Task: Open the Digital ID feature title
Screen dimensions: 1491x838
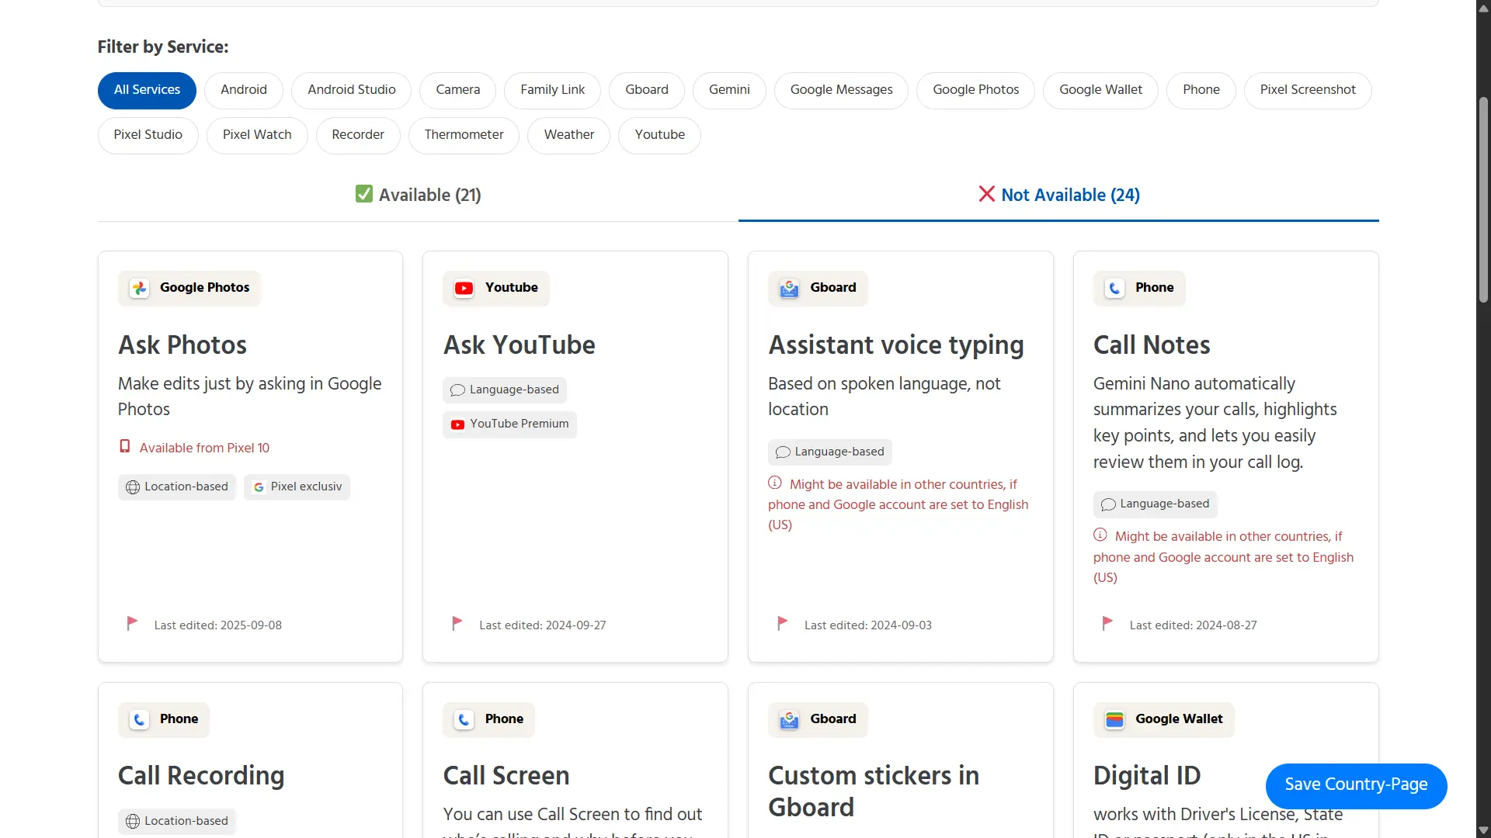Action: pos(1147,776)
